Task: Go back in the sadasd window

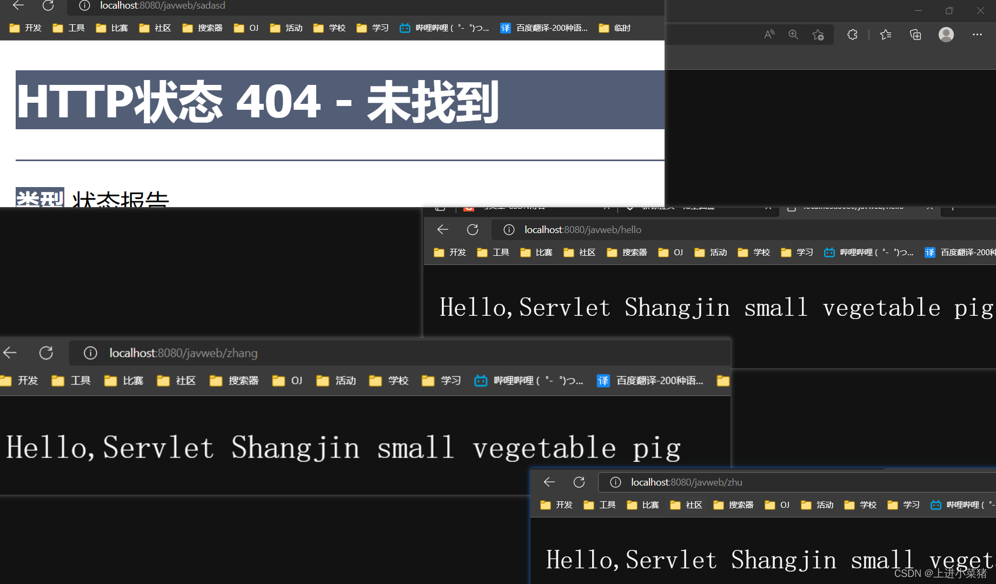Action: click(x=18, y=5)
